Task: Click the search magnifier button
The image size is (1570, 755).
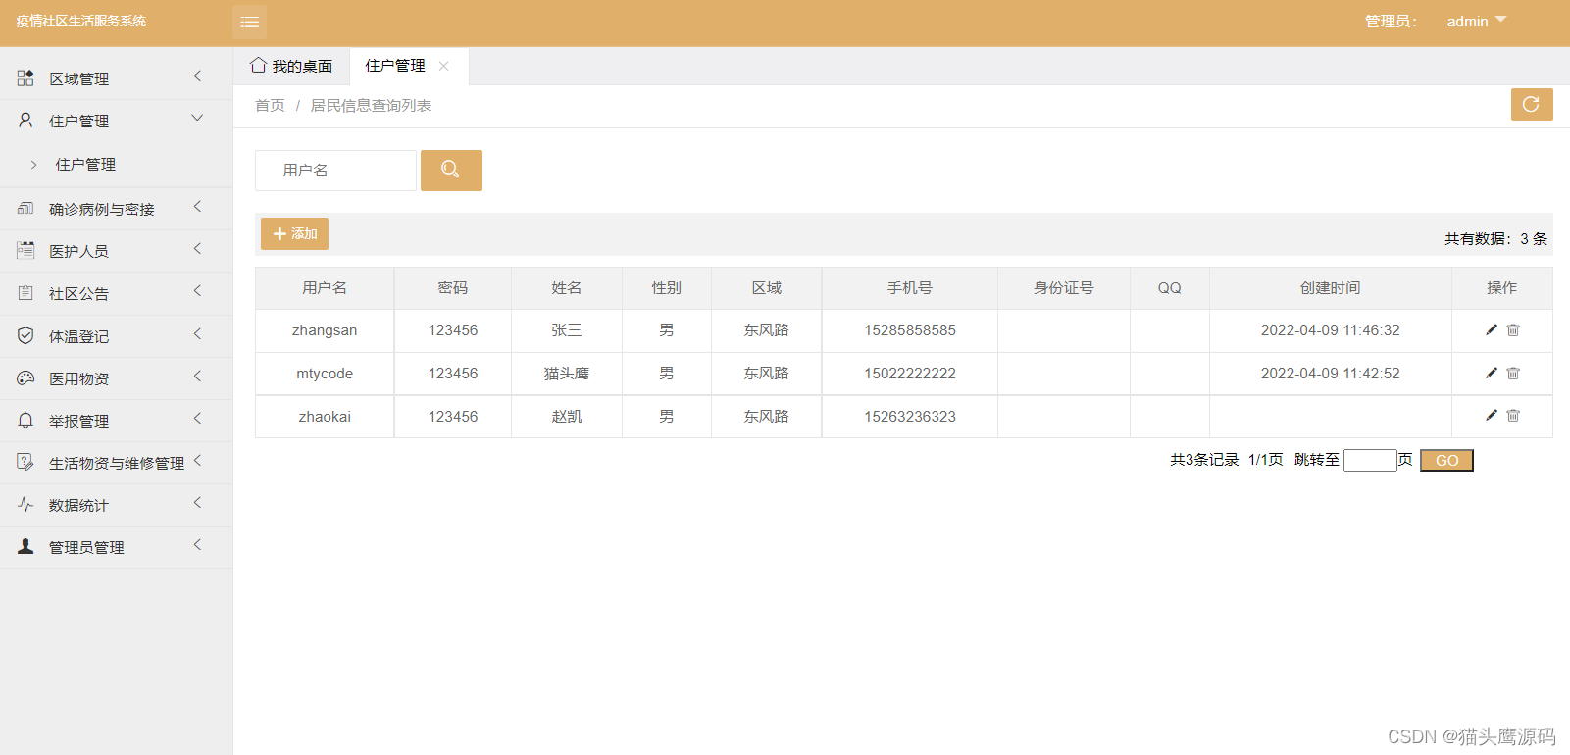Action: 451,170
